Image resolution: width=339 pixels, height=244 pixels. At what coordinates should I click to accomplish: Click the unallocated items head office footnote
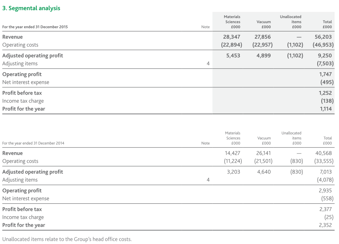click(x=67, y=239)
